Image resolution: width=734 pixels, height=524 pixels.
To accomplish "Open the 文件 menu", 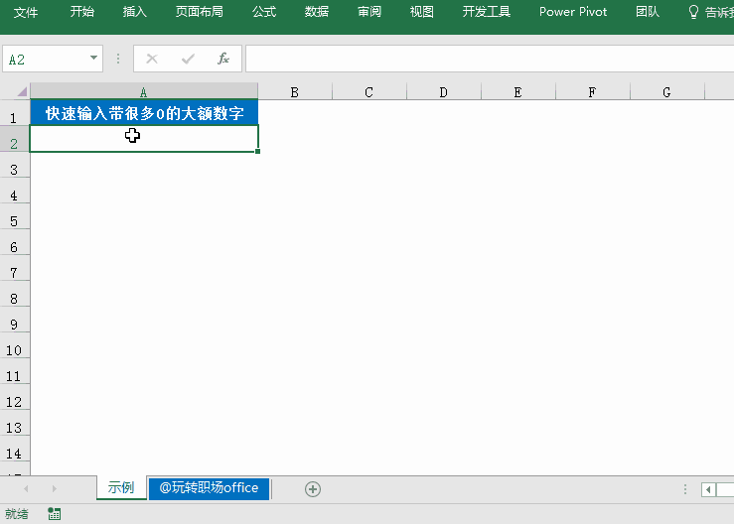I will (x=26, y=12).
